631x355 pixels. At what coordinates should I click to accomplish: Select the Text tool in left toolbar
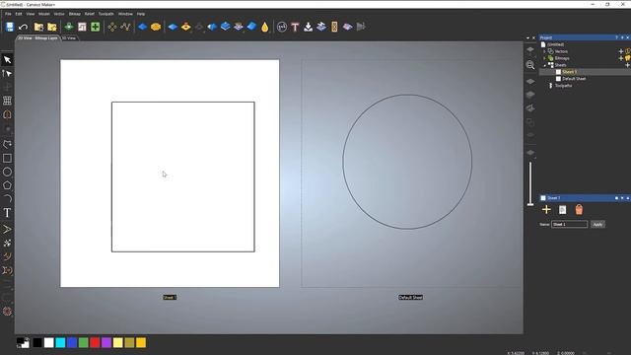pyautogui.click(x=7, y=213)
